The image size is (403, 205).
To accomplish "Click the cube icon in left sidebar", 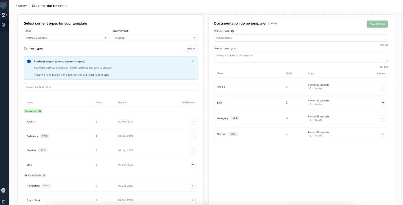I will [3, 15].
